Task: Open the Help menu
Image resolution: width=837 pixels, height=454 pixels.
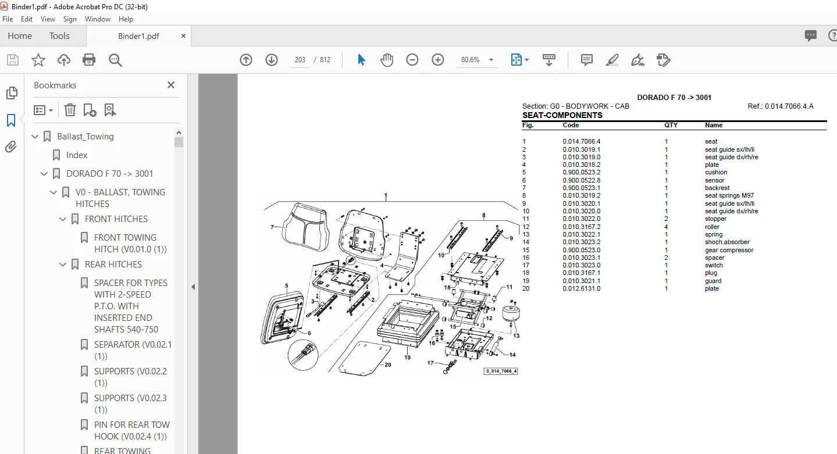Action: [x=126, y=19]
